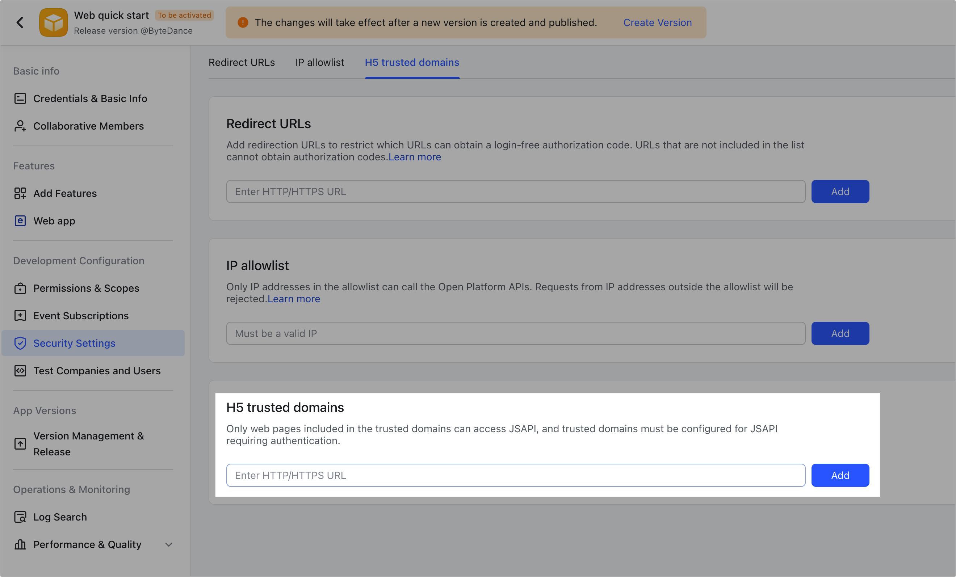Click Add button for H5 trusted domains
This screenshot has width=956, height=577.
click(x=840, y=475)
